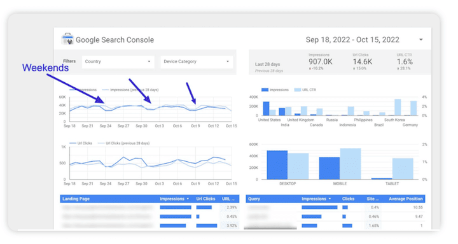The height and width of the screenshot is (244, 458).
Task: Click the 0.45% CTR cell
Action: [232, 217]
